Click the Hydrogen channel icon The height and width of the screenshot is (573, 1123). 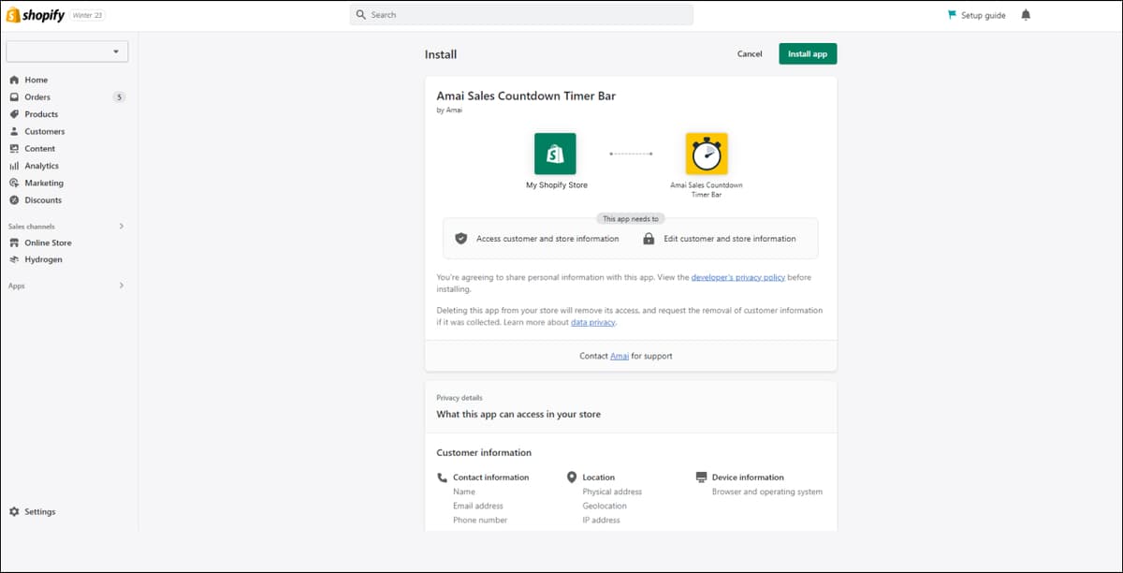pyautogui.click(x=14, y=259)
